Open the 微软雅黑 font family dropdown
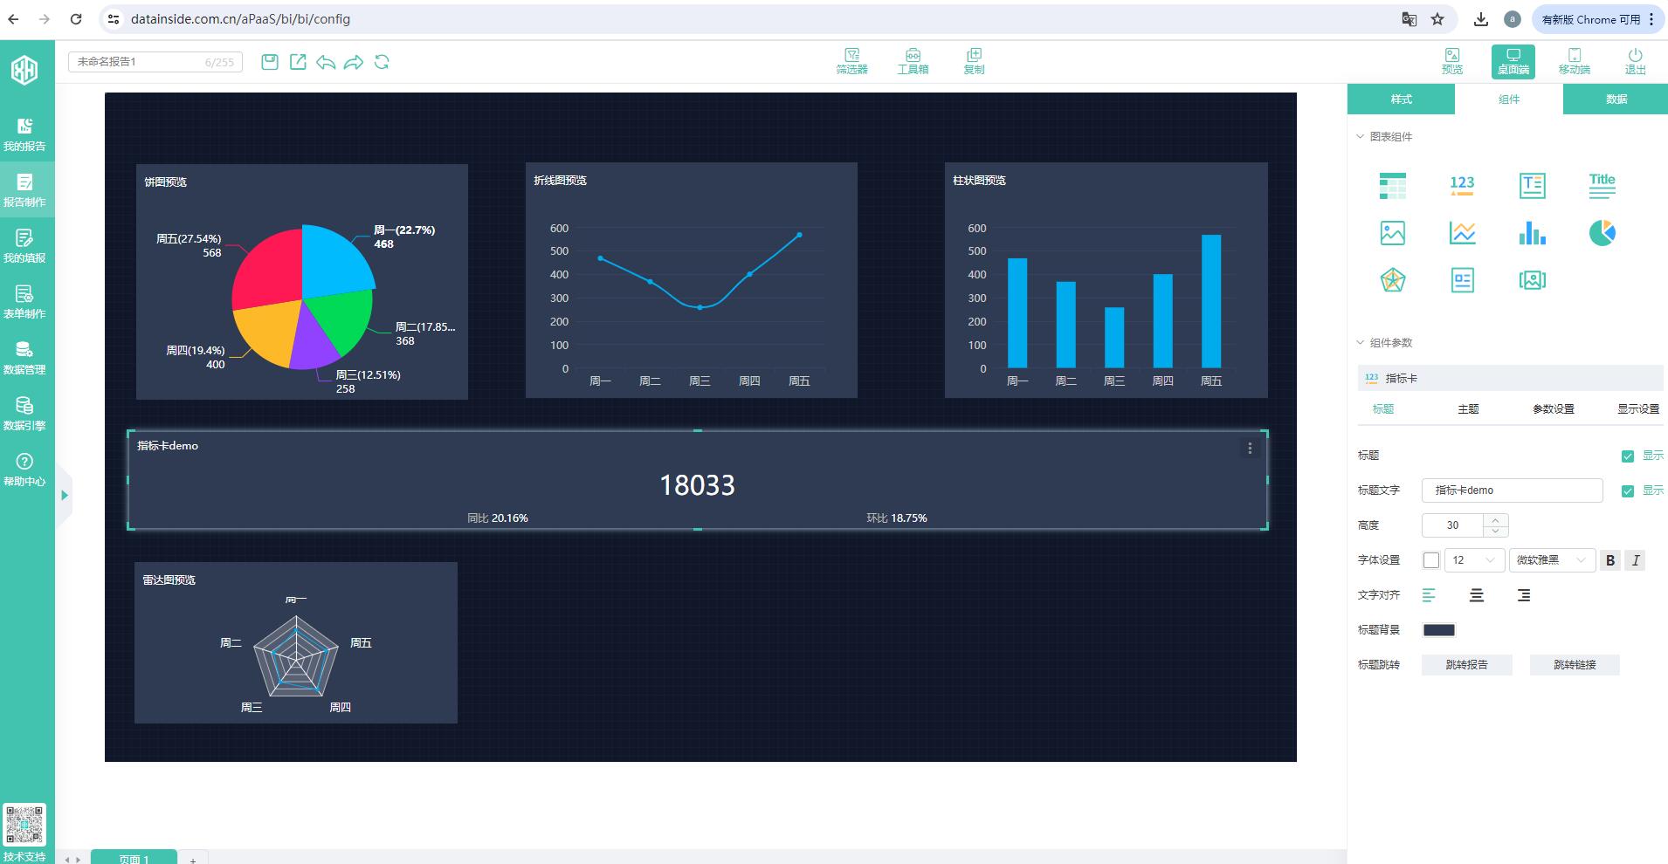This screenshot has width=1668, height=864. click(x=1552, y=560)
